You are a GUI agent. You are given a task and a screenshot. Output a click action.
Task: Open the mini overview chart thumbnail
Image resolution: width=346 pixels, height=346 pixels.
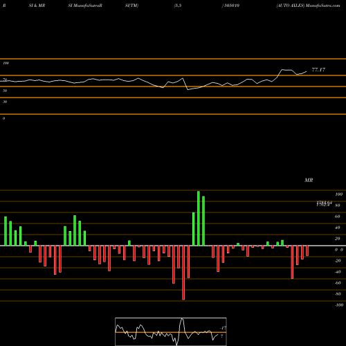coord(171,331)
